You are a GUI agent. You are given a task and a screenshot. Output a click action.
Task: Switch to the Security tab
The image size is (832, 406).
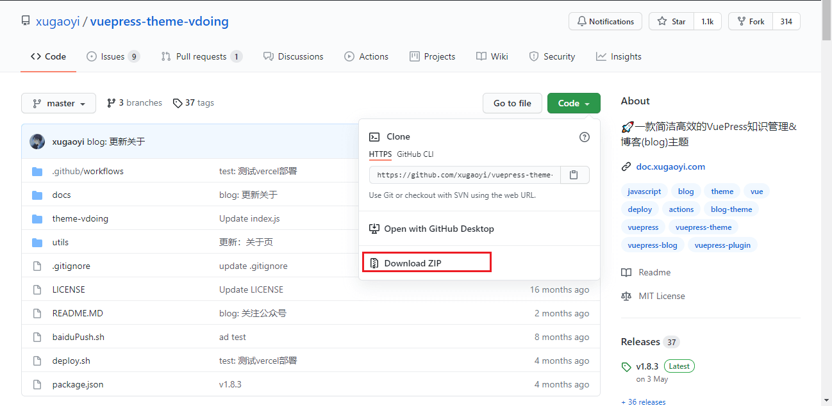click(x=552, y=56)
